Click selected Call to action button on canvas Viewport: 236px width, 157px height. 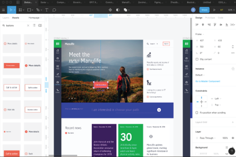101,85
